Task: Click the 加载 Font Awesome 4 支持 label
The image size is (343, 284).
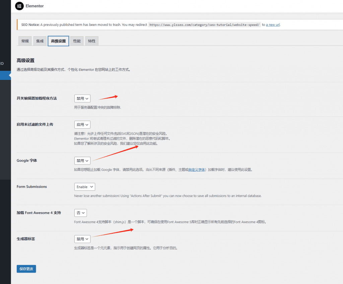Action: [x=39, y=213]
